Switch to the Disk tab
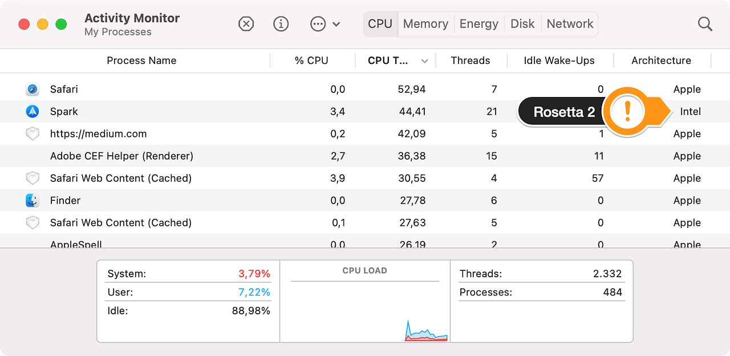 tap(522, 24)
